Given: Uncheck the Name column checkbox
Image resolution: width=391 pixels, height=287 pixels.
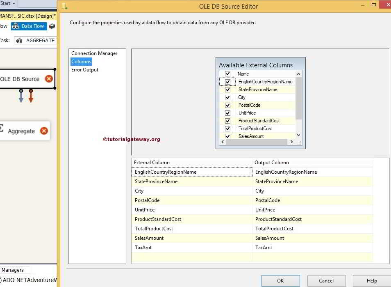Looking at the screenshot, I should 228,73.
